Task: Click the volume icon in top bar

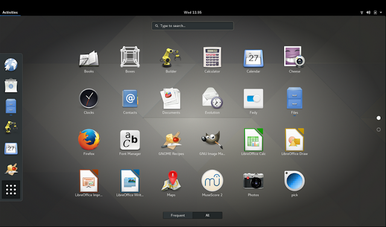Action: point(369,12)
